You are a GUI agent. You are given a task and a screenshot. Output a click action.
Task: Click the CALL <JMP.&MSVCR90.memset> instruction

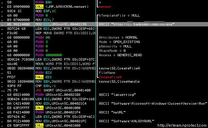(x=62, y=7)
